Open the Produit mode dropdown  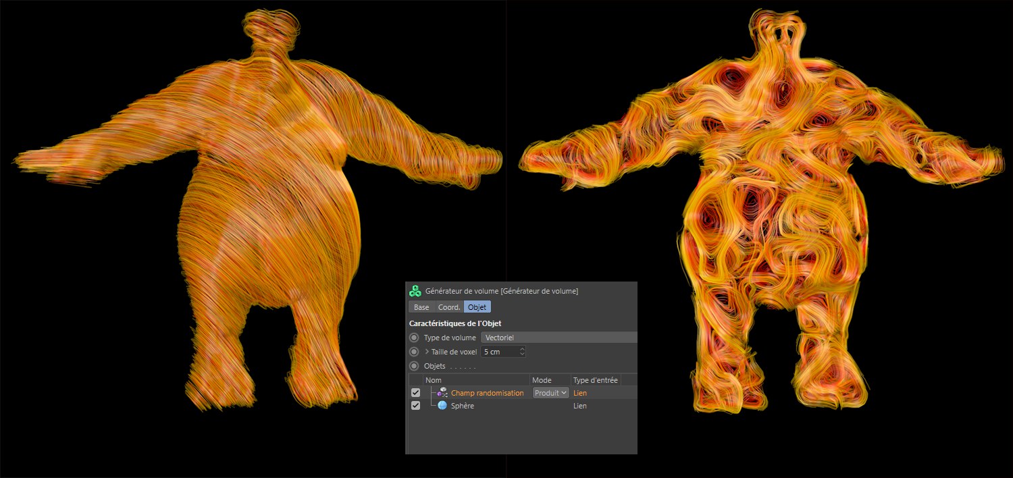pyautogui.click(x=550, y=392)
